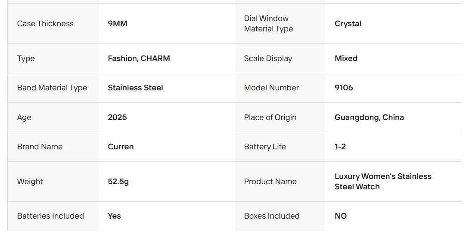Screen dimensions: 469x238
Task: Click the Model Number label
Action: [271, 88]
